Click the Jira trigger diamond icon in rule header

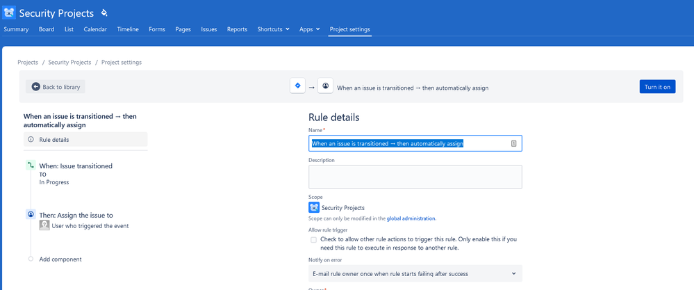297,86
